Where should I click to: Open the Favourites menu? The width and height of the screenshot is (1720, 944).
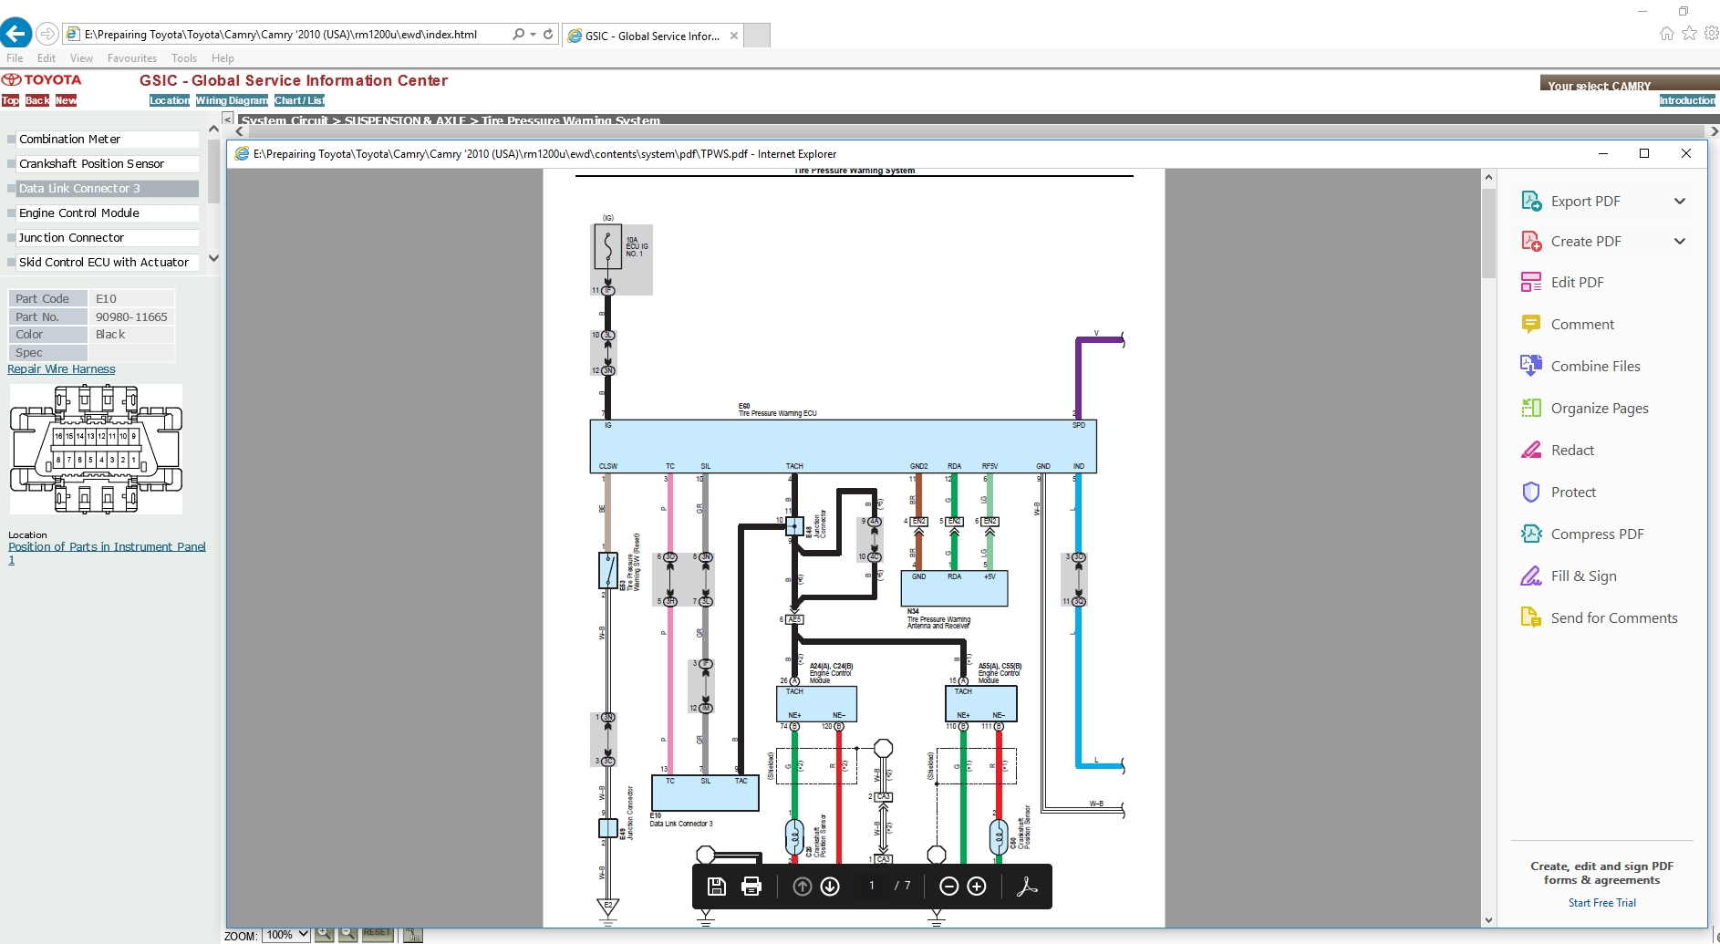point(132,57)
